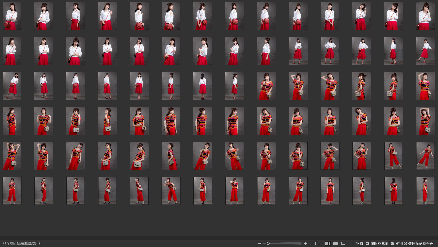Select the first thumbnail in the second row
The height and width of the screenshot is (247, 438).
12,51
